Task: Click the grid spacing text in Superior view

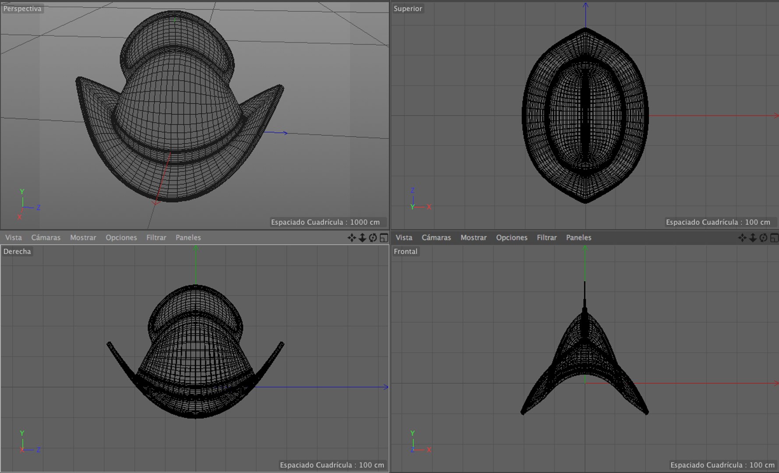Action: (x=718, y=222)
